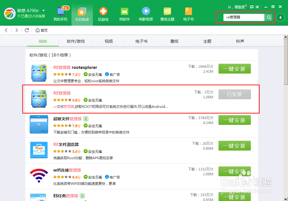The width and height of the screenshot is (288, 201).
Task: Select the 铃声 tab
Action: click(x=240, y=41)
